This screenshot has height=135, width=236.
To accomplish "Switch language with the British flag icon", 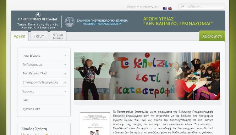I will point(170,9).
